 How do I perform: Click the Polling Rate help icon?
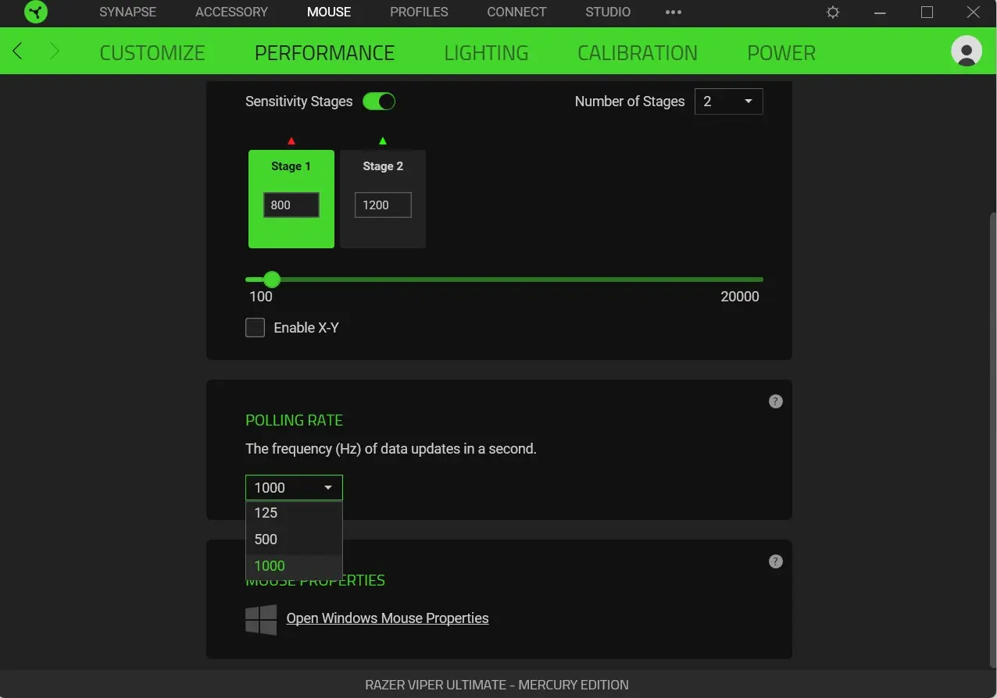775,401
